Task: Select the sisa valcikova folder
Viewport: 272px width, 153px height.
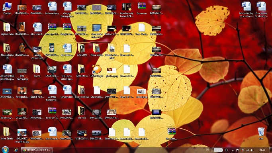Action: [82, 92]
